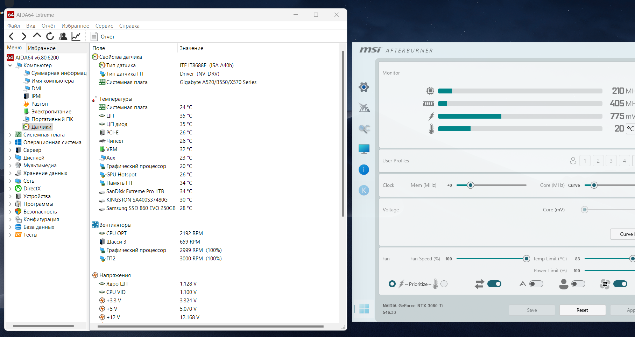Toggle the user-defined fan switch

[x=578, y=284]
